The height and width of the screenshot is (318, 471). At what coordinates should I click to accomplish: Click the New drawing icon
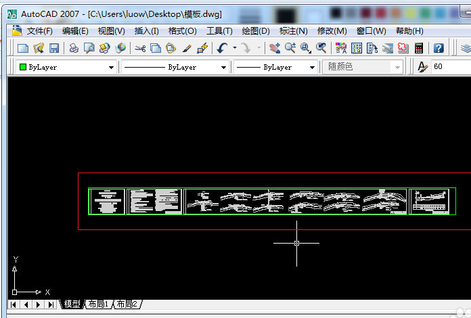point(23,48)
